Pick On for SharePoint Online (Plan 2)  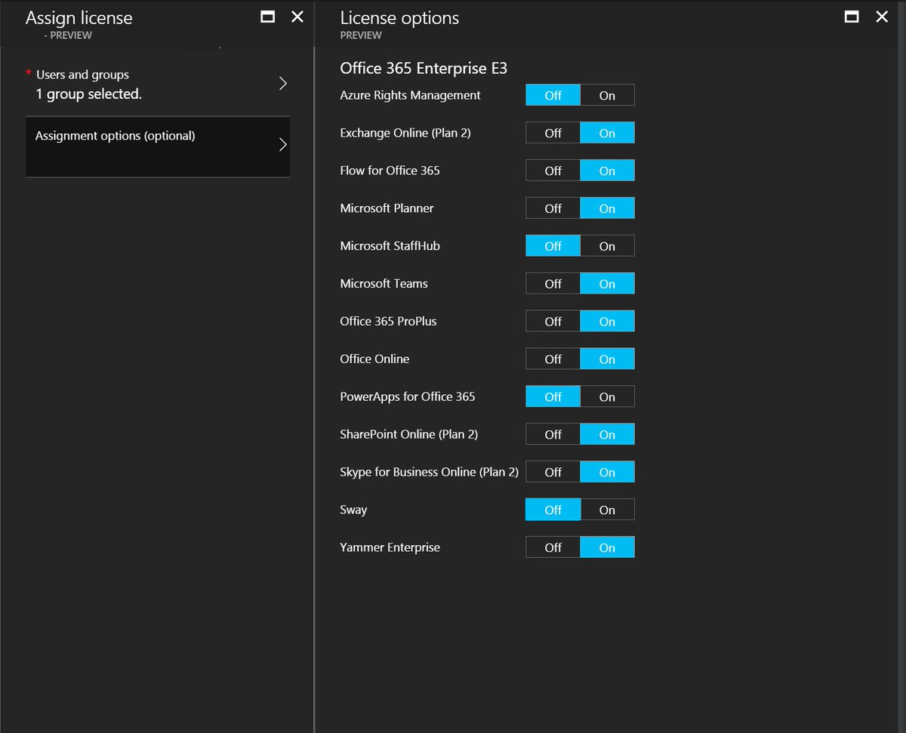point(608,435)
